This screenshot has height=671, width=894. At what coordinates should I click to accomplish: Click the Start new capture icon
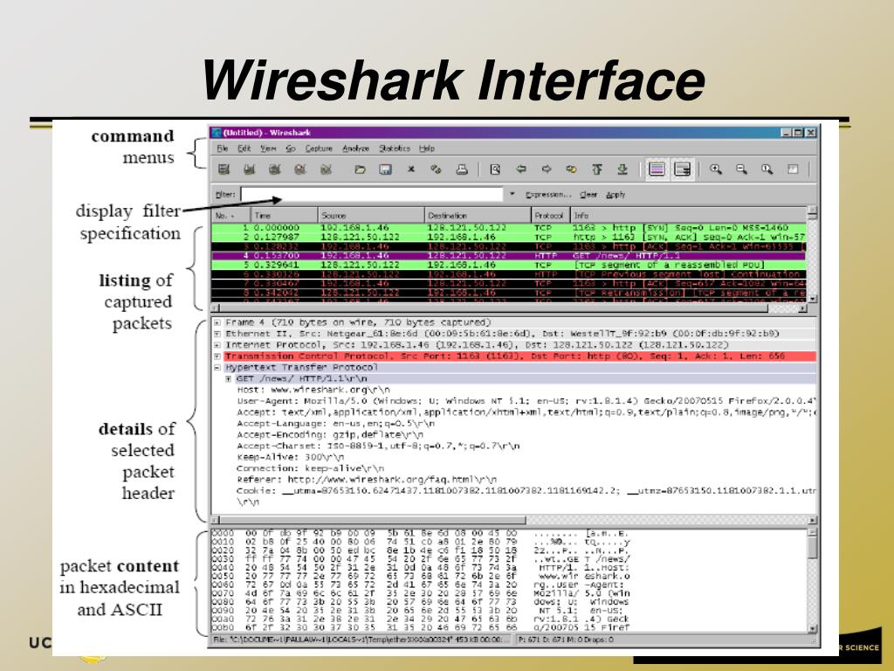pos(275,169)
